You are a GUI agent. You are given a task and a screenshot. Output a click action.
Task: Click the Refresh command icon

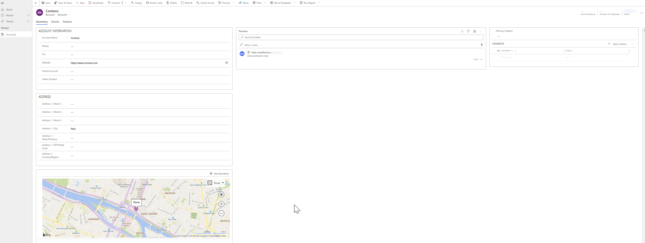click(x=182, y=3)
